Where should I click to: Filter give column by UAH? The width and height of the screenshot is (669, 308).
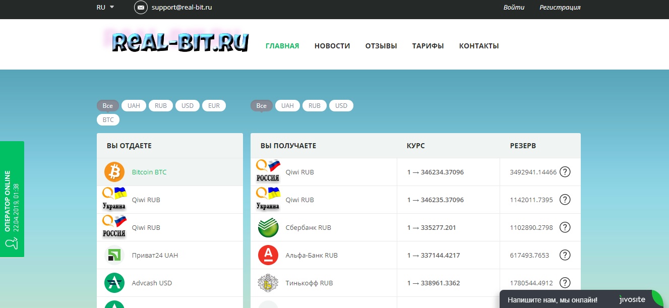click(x=134, y=106)
